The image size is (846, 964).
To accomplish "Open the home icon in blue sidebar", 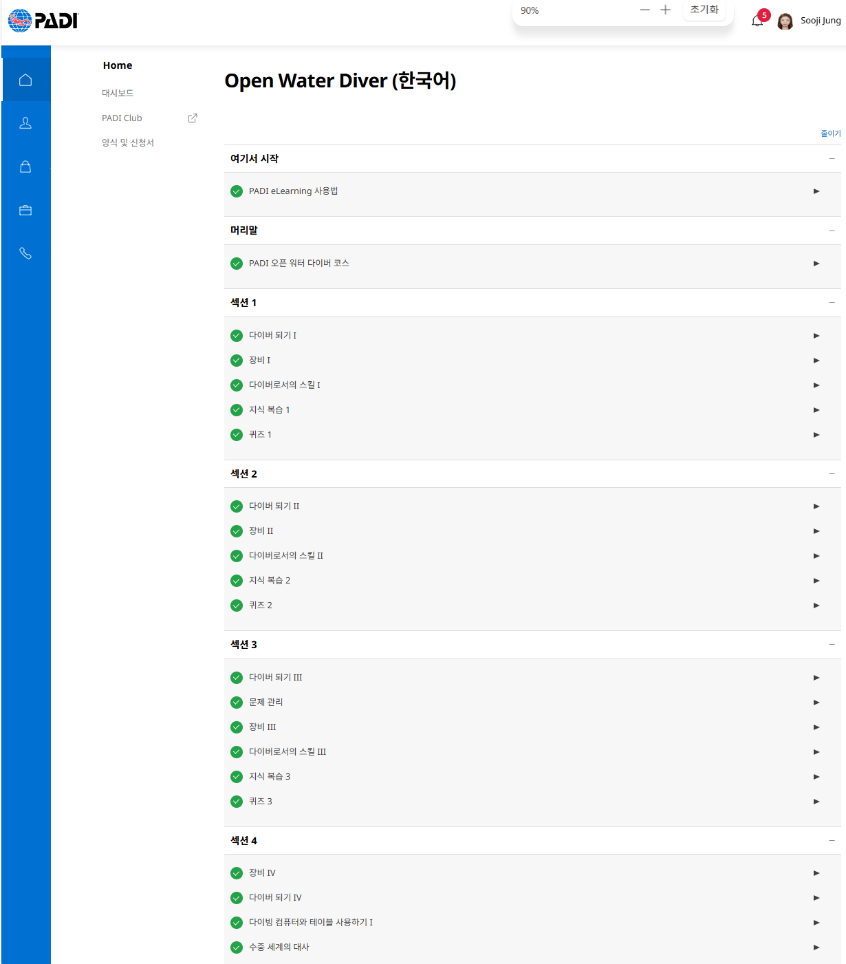I will (25, 80).
